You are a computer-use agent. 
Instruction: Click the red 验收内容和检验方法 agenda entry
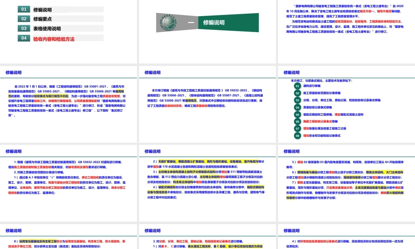coord(54,38)
